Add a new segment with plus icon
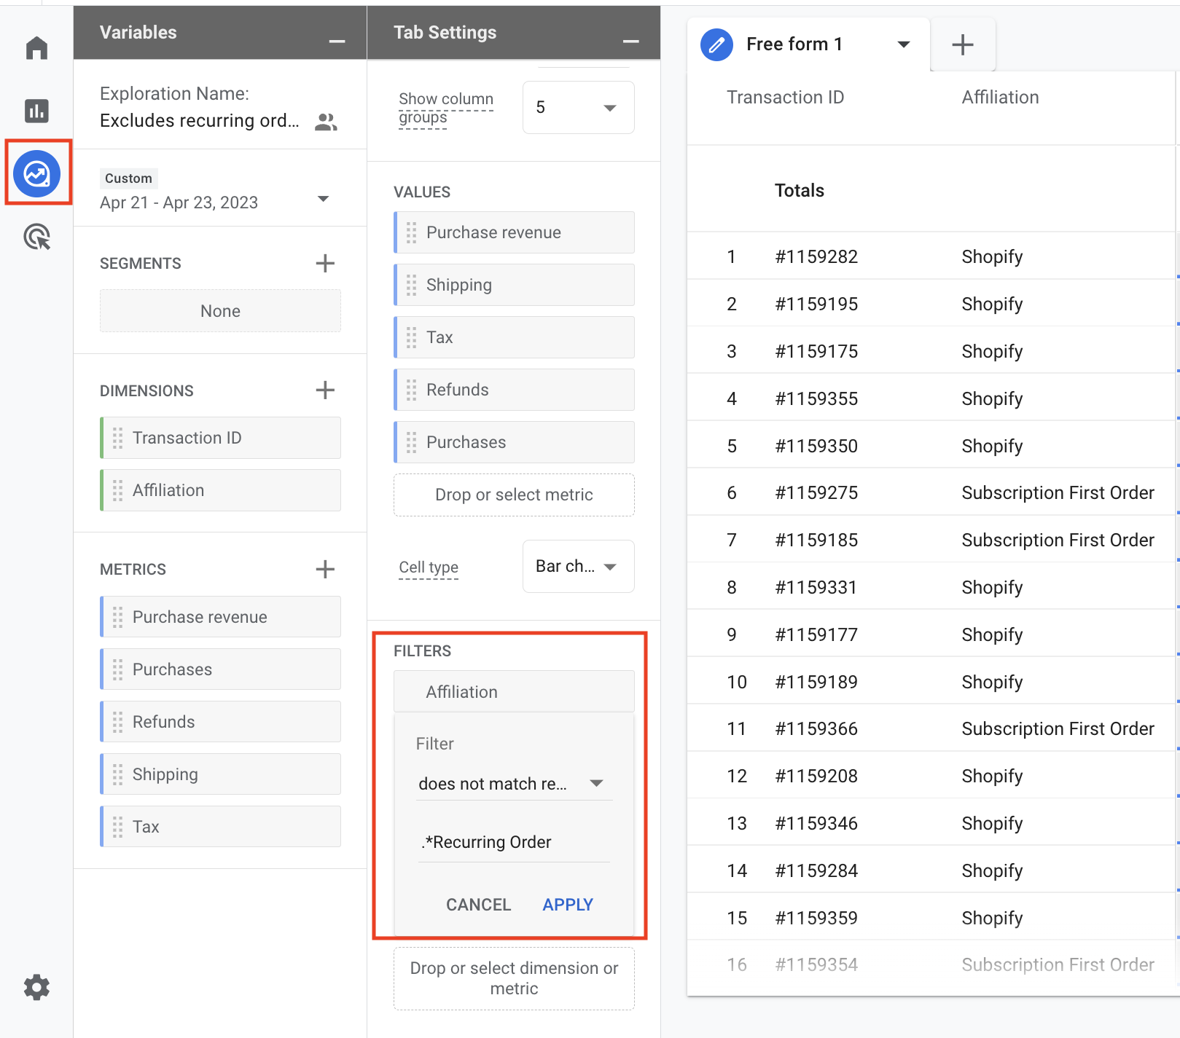Screen dimensions: 1180x1038 pos(325,263)
